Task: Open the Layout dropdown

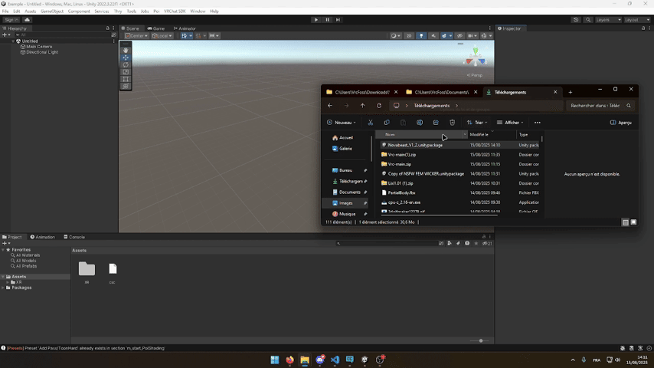Action: (636, 20)
